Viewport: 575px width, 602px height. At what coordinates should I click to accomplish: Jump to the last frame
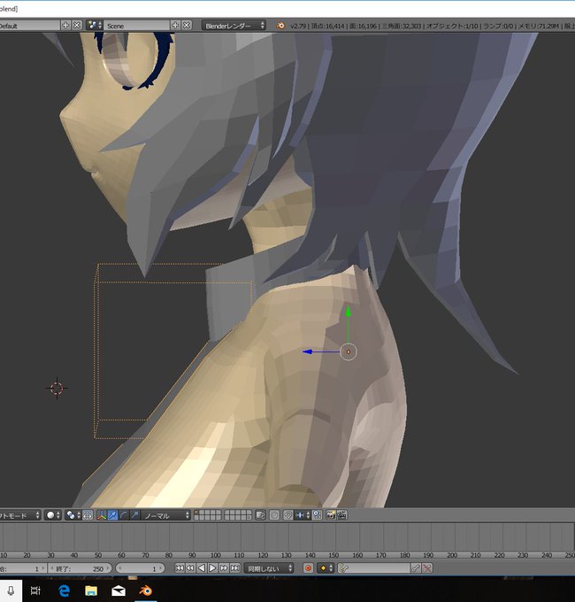pos(234,567)
